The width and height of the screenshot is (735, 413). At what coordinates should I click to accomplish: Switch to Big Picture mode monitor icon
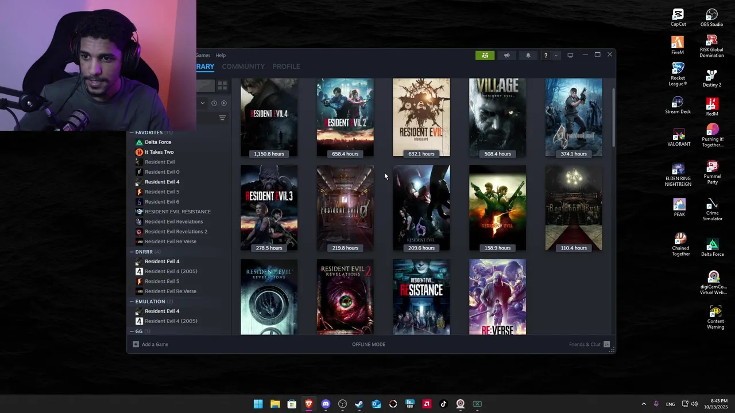[570, 55]
